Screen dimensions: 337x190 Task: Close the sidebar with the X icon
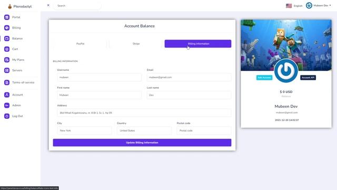(48, 5)
